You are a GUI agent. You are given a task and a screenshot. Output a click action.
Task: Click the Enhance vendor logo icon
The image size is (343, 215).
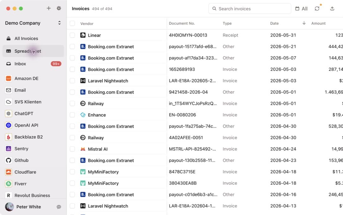(x=83, y=115)
